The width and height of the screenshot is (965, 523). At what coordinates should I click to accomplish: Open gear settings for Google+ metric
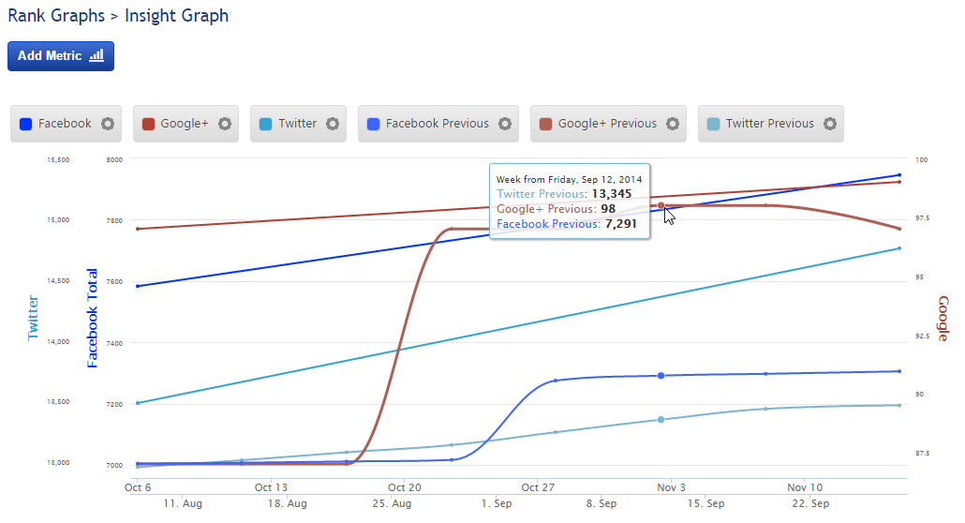point(225,124)
